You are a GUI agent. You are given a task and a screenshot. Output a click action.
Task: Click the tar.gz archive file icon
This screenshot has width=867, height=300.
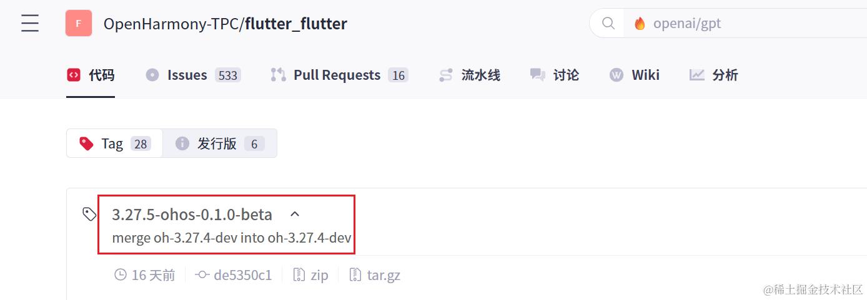click(x=355, y=275)
